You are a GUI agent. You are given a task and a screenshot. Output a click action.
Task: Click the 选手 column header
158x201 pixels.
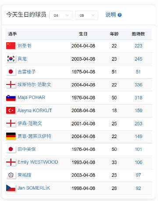[12, 34]
